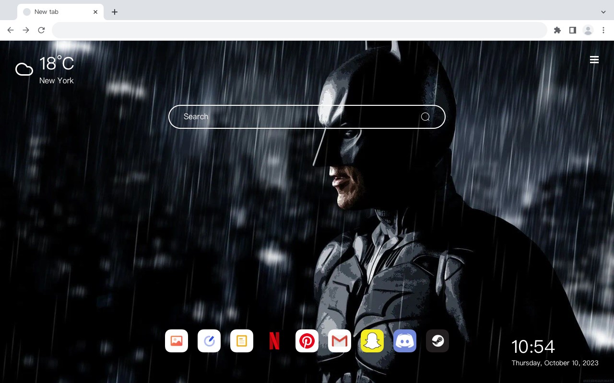Viewport: 614px width, 383px height.
Task: Click the cloud weather icon
Action: click(24, 70)
